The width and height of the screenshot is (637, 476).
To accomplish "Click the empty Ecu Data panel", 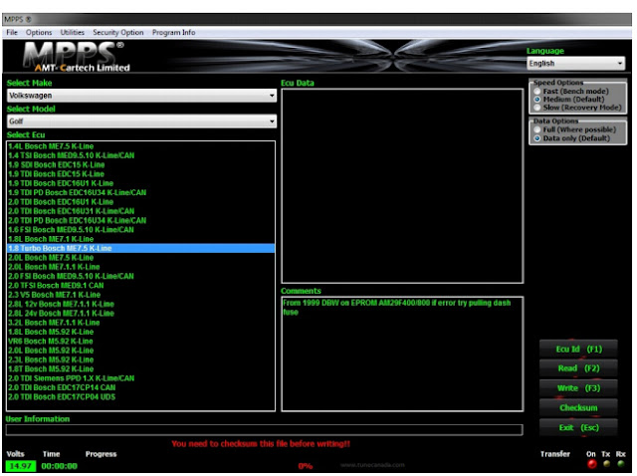I will point(402,186).
